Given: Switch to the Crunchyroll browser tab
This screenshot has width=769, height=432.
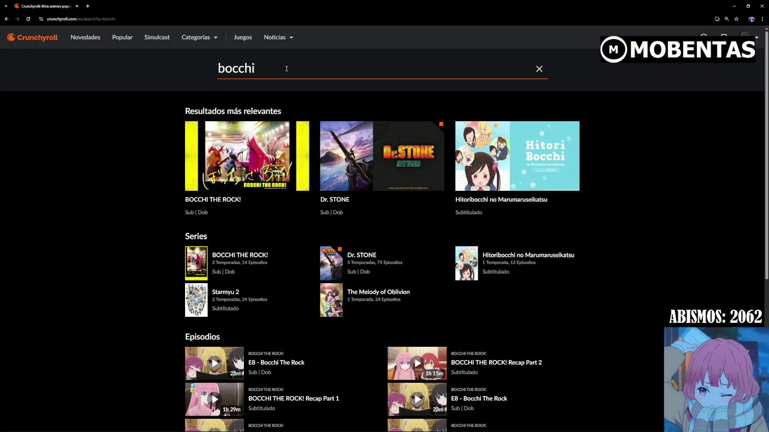Looking at the screenshot, I should click(46, 6).
